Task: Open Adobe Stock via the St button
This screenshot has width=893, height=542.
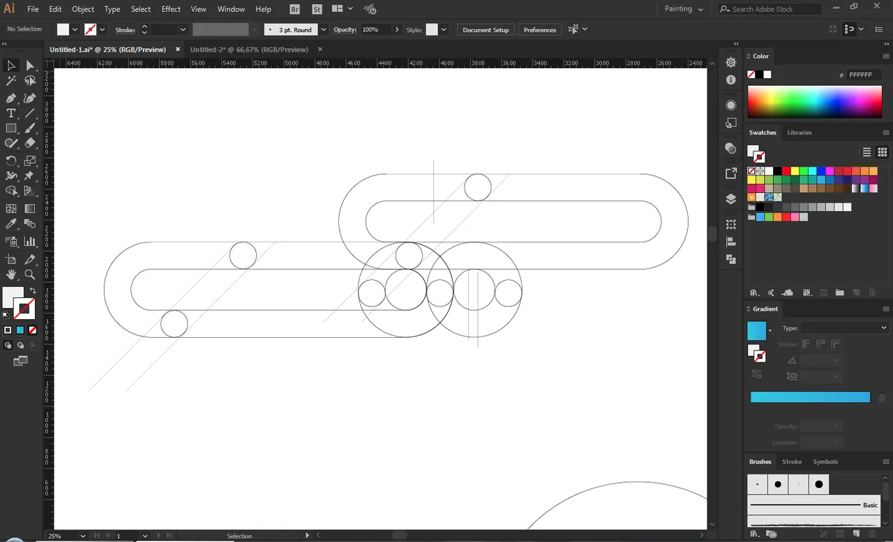Action: pos(317,9)
